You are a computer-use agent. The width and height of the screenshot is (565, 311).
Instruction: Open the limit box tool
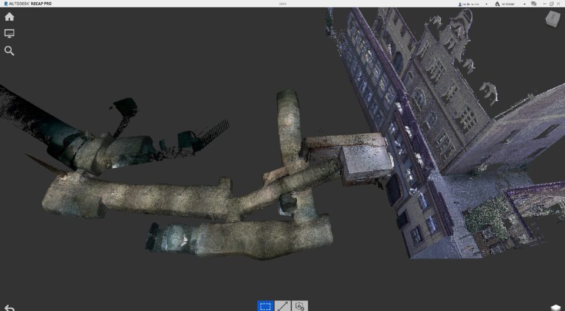point(300,306)
